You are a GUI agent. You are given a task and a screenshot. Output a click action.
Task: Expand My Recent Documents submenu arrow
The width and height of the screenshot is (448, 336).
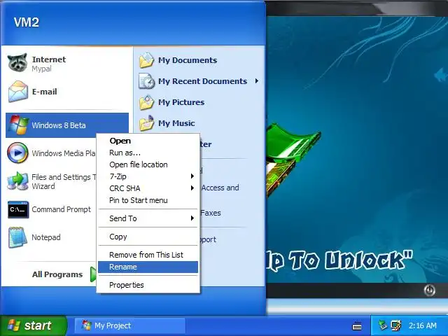point(257,81)
